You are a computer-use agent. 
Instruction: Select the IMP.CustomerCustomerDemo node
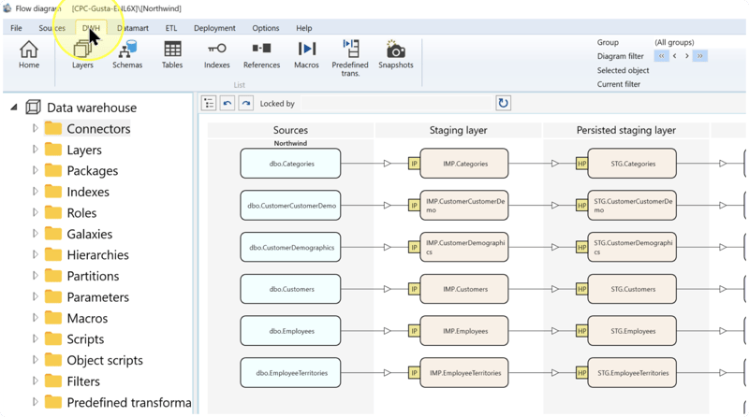[463, 206]
